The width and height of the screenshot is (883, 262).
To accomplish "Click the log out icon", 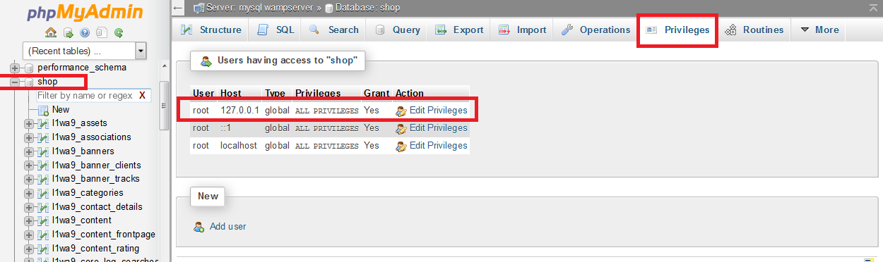I will pyautogui.click(x=68, y=32).
